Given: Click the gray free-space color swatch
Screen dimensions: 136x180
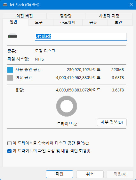Looking at the screenshot, I should [10, 78].
